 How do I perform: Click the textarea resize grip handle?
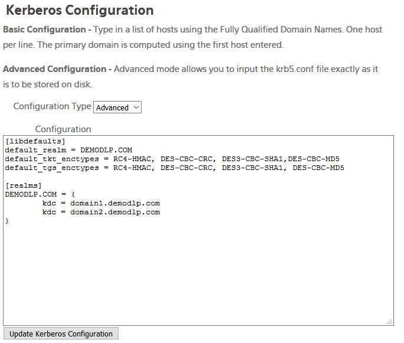click(x=389, y=322)
